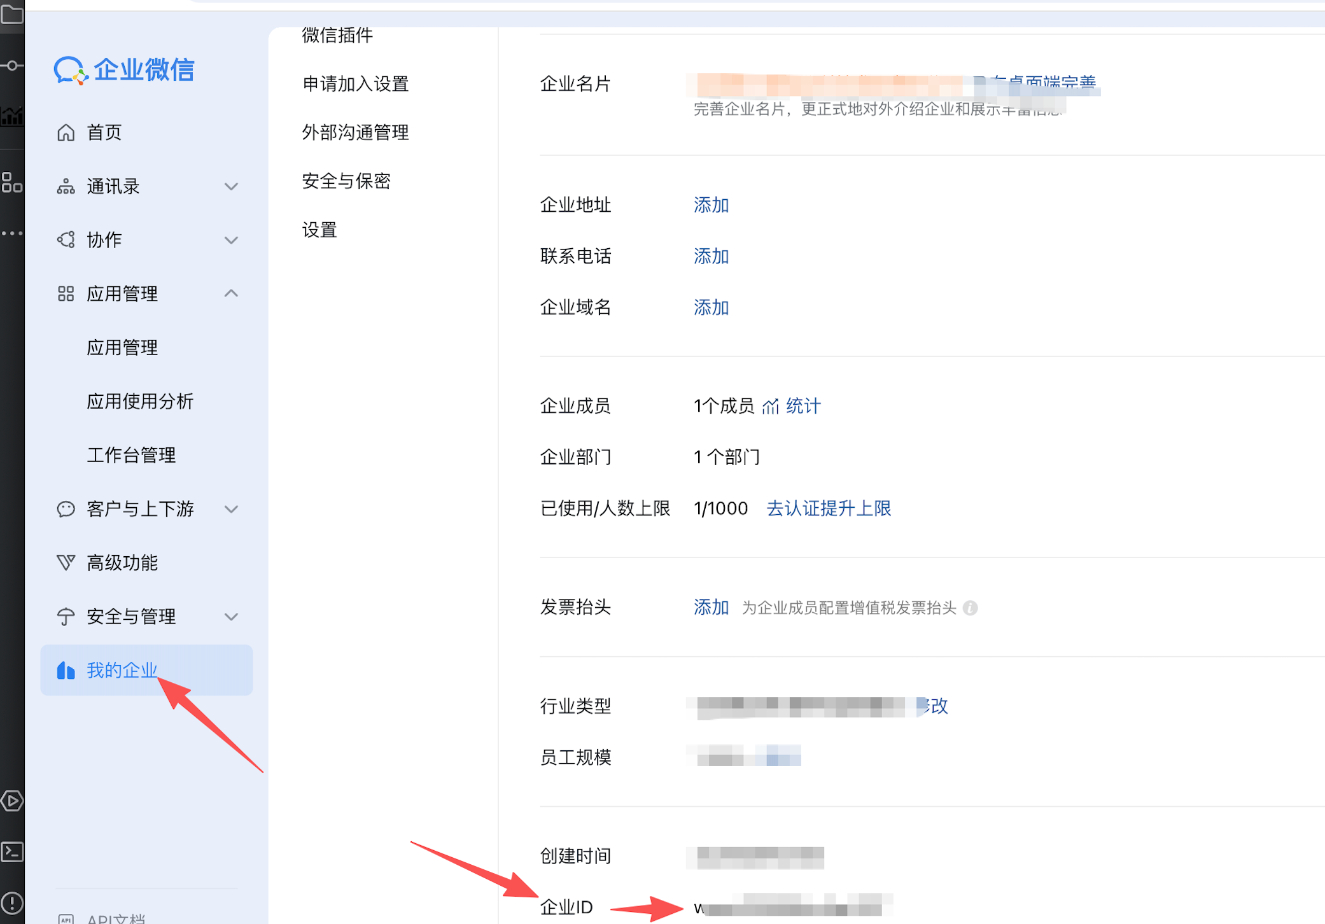Click the 协作 collaboration icon
Viewport: 1325px width, 924px height.
pos(66,240)
